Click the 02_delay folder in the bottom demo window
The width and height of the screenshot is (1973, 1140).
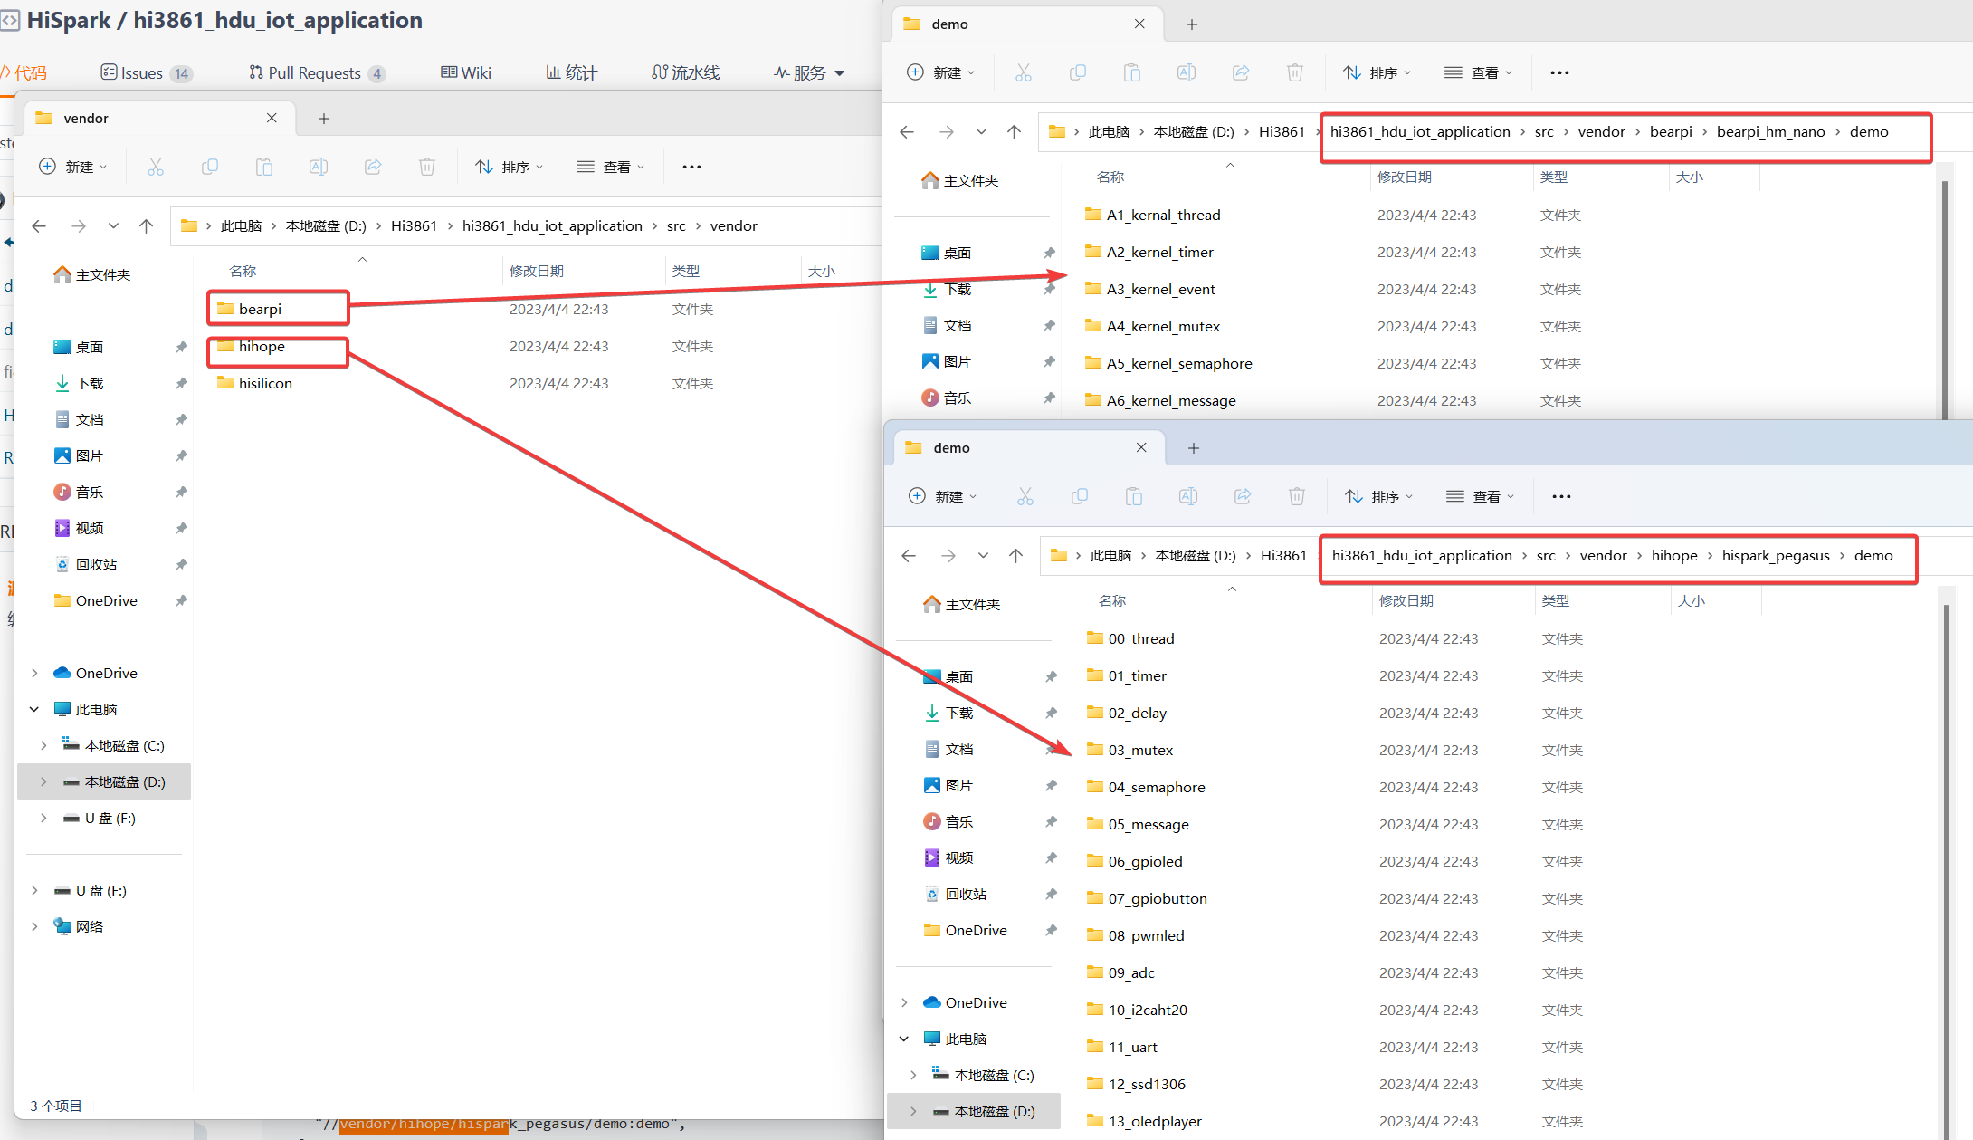click(1137, 713)
